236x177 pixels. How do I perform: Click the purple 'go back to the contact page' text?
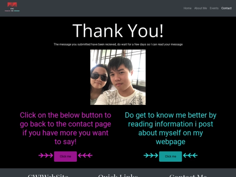[66, 128]
